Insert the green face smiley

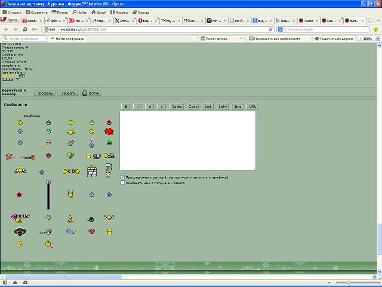109,143
